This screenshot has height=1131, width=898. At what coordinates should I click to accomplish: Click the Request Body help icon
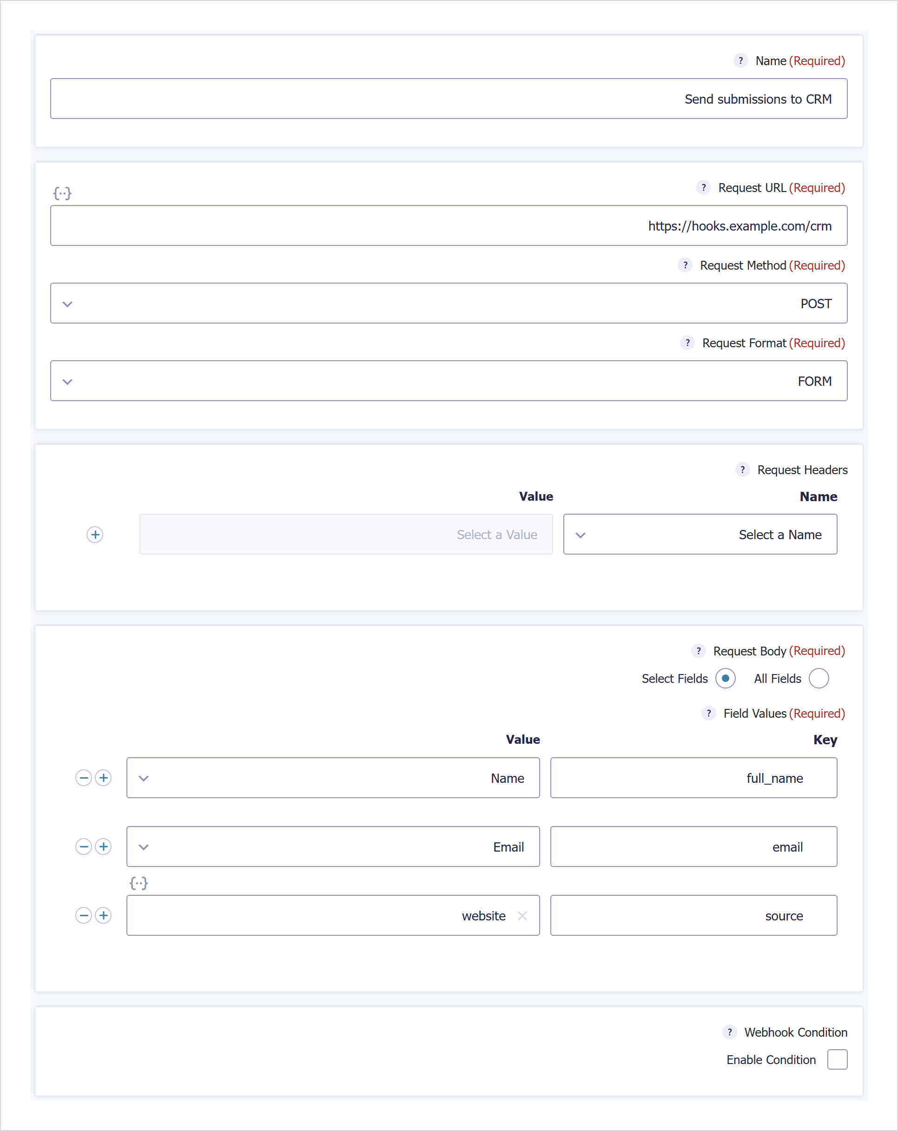(x=698, y=651)
